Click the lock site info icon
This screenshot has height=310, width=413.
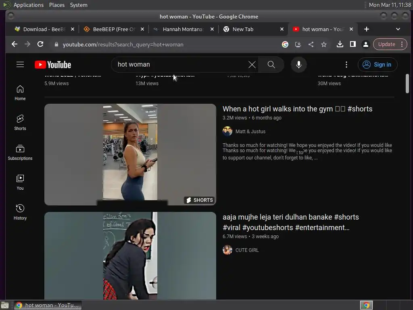[56, 44]
